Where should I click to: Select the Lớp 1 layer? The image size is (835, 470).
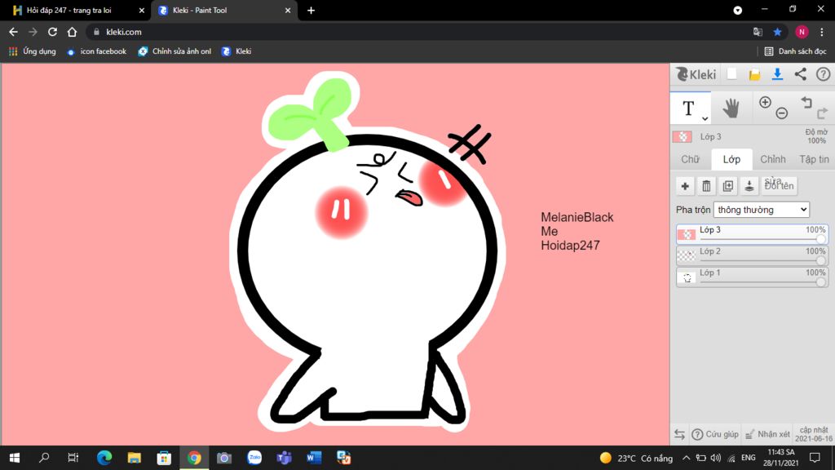point(752,277)
